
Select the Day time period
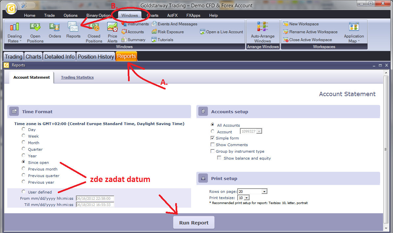pos(23,129)
